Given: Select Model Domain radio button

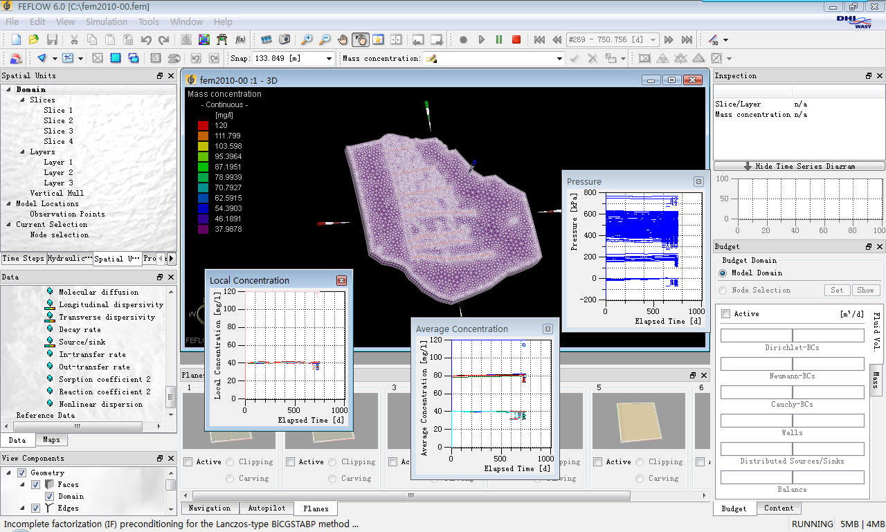Looking at the screenshot, I should click(723, 273).
